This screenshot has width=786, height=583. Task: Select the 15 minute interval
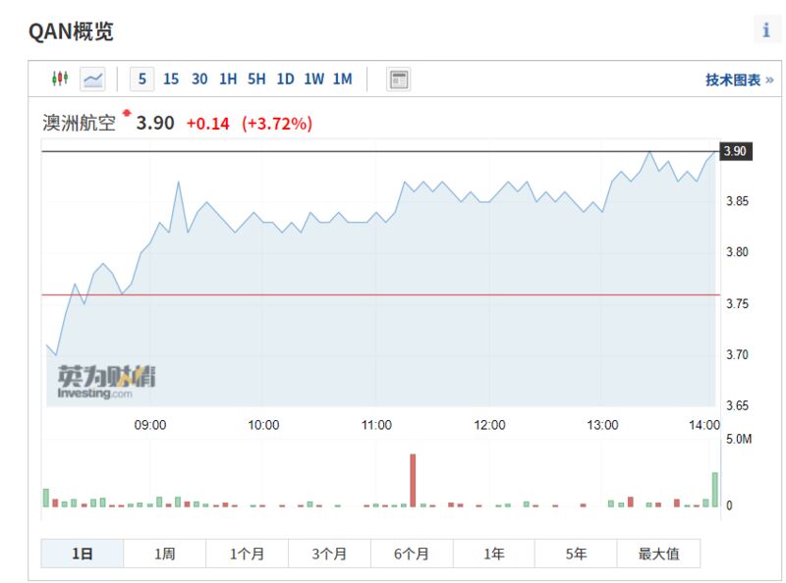click(171, 79)
